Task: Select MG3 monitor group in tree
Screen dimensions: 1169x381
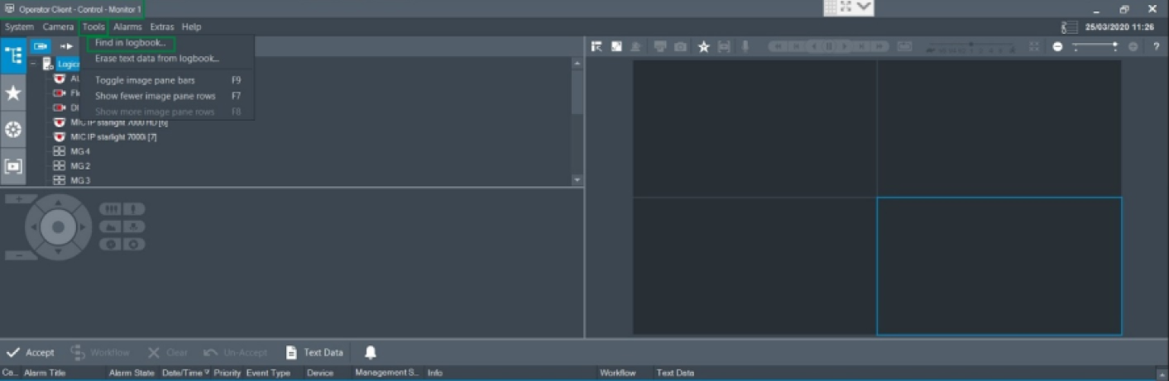Action: pyautogui.click(x=72, y=179)
